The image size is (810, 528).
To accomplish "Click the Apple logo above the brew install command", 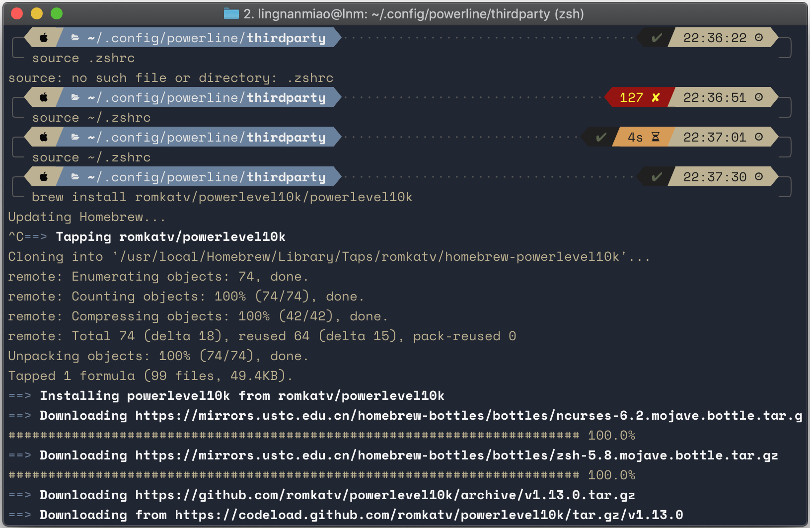I will click(44, 177).
